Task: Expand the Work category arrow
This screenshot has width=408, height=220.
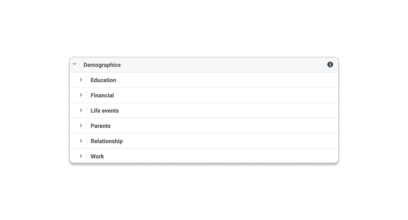Action: 81,156
